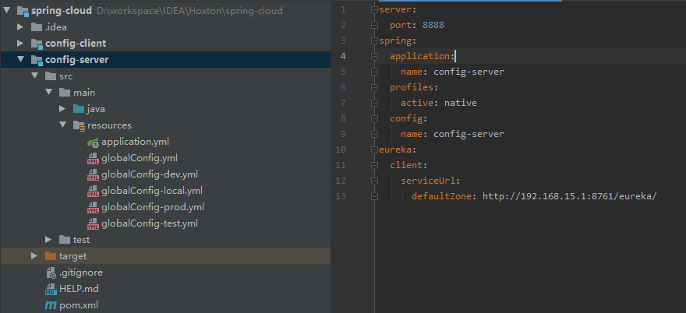Click line number 1 in the gutter
686x313 pixels.
343,9
